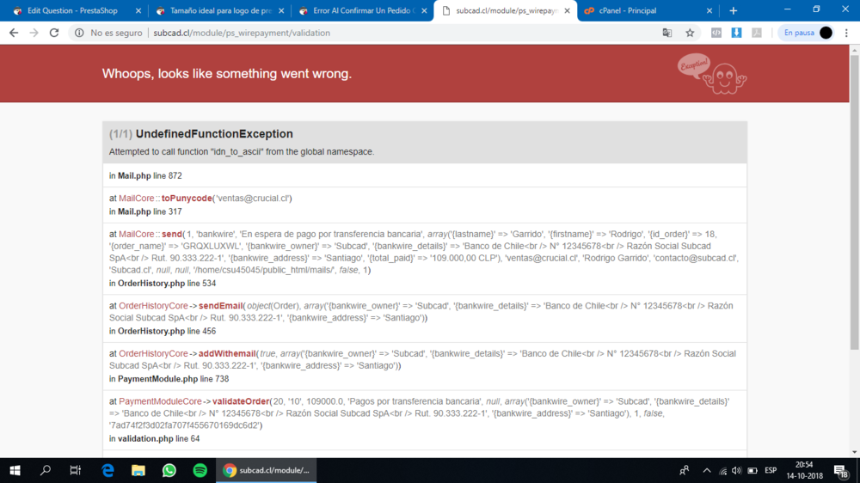Click 'Mail.php line 872' text
860x483 pixels.
150,175
